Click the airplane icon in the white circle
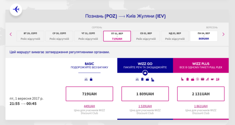Viewport: 235px width, 125px height. (16, 10)
